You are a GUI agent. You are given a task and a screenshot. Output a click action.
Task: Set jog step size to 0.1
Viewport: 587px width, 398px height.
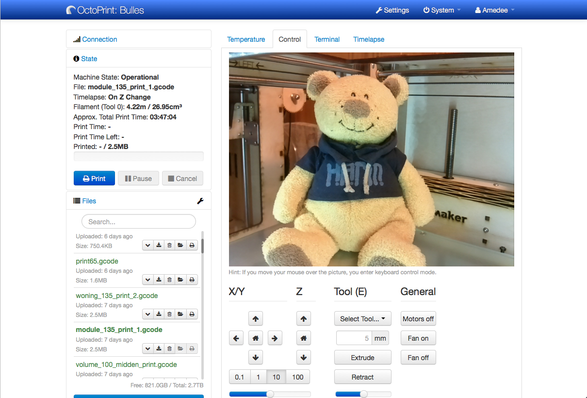click(240, 377)
